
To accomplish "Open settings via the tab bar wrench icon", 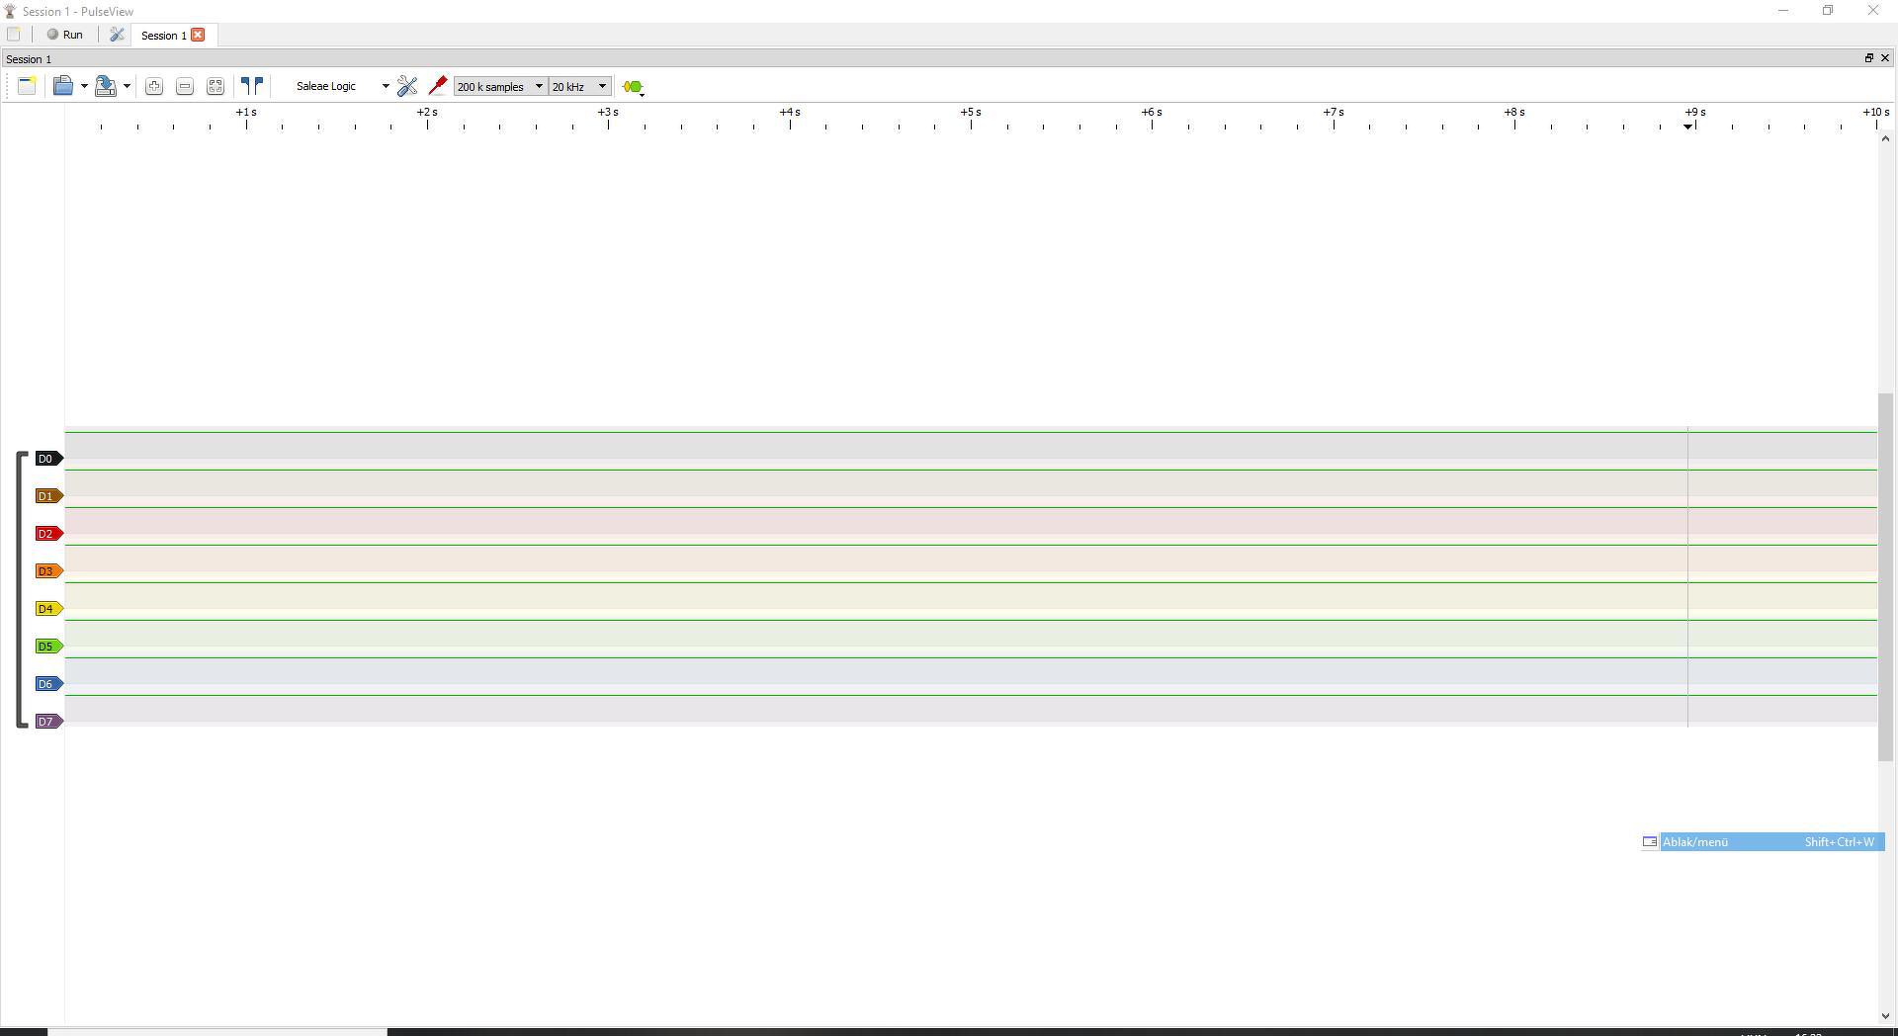I will pos(117,35).
